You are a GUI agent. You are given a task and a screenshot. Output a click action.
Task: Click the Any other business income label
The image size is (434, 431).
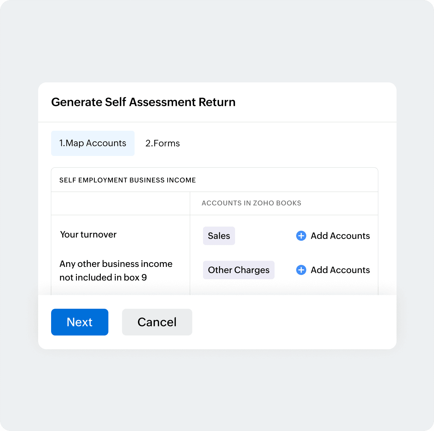(x=116, y=271)
